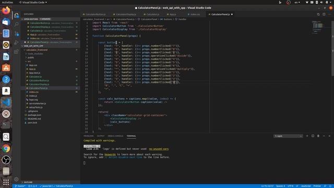Viewport: 334px width, 188px height.
Task: Open package.json in the file tree
Action: [x=34, y=115]
